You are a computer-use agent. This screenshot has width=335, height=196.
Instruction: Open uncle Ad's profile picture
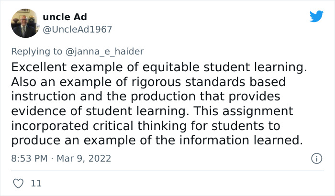point(25,23)
